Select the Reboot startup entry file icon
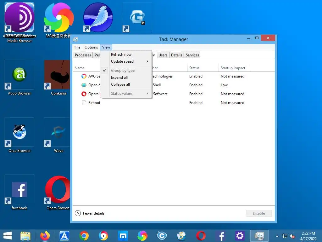The image size is (322, 242). (x=84, y=103)
